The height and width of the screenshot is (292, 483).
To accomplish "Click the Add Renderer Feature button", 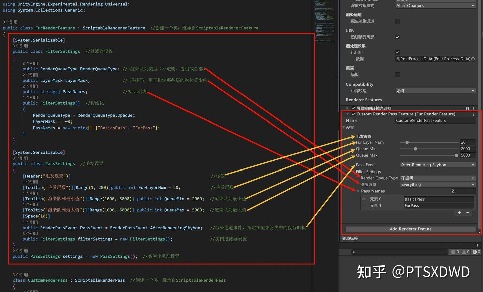I will click(411, 229).
